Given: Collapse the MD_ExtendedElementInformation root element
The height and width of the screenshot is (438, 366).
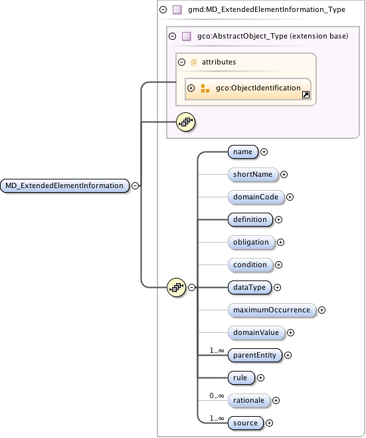Looking at the screenshot, I should click(x=135, y=185).
